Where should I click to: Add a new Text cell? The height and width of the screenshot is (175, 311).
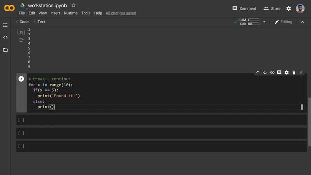tap(39, 22)
